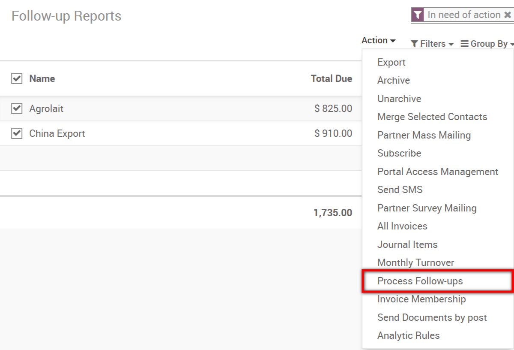Choose Export from the Action menu
The height and width of the screenshot is (350, 514).
coord(391,62)
